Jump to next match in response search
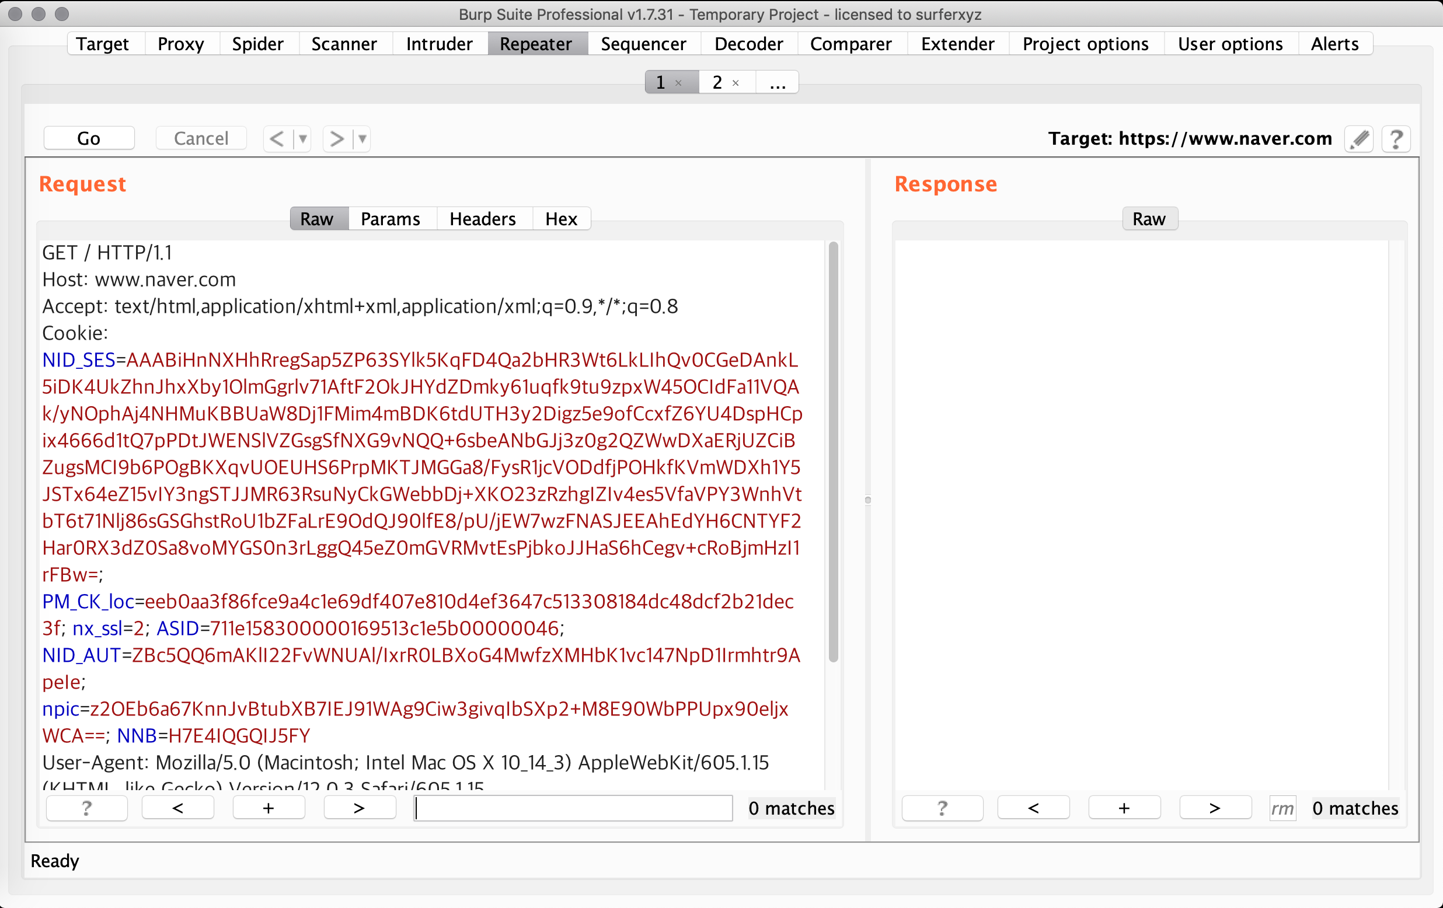Viewport: 1443px width, 908px height. click(1215, 808)
